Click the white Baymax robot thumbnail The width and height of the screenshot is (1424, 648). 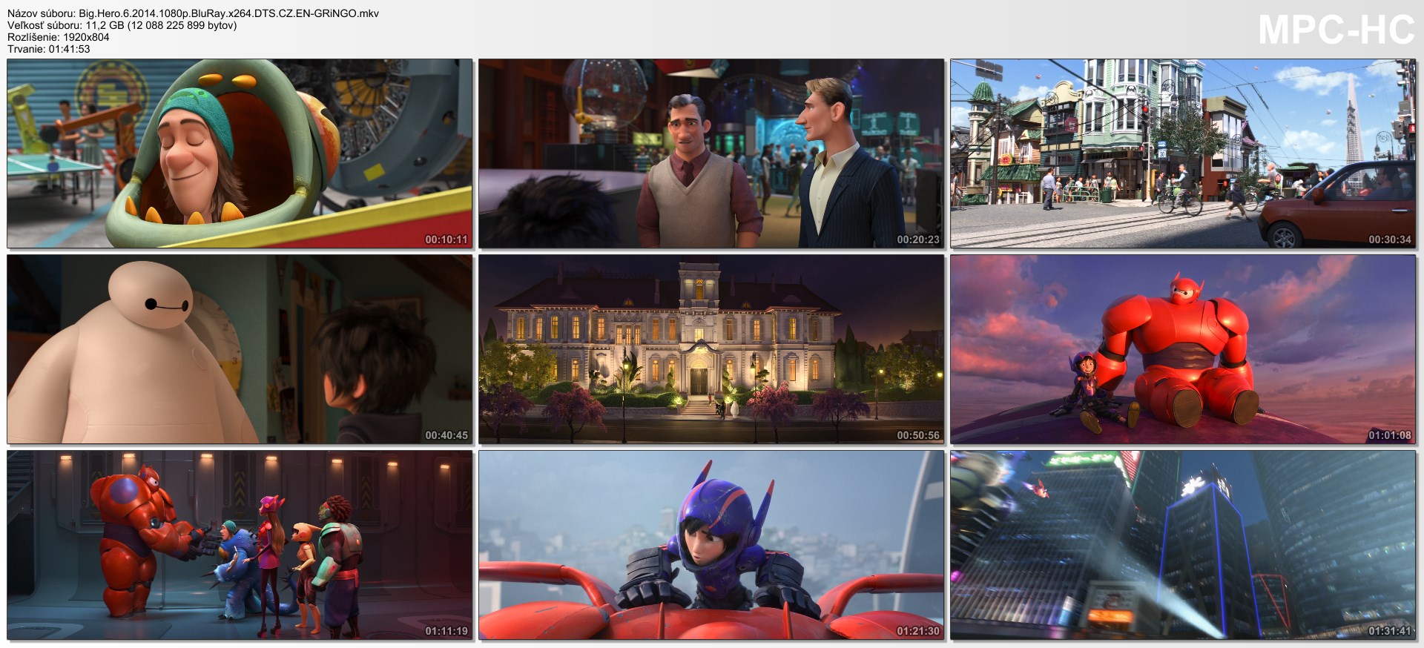240,349
